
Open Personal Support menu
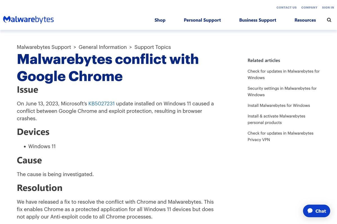point(202,20)
